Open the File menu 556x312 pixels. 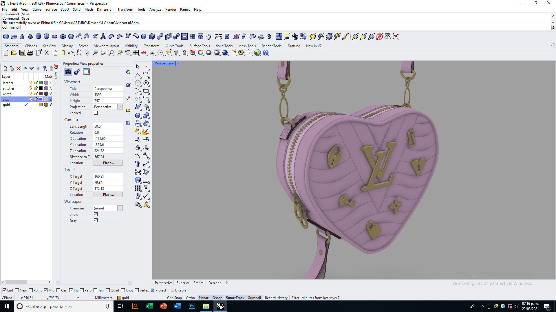tap(5, 10)
